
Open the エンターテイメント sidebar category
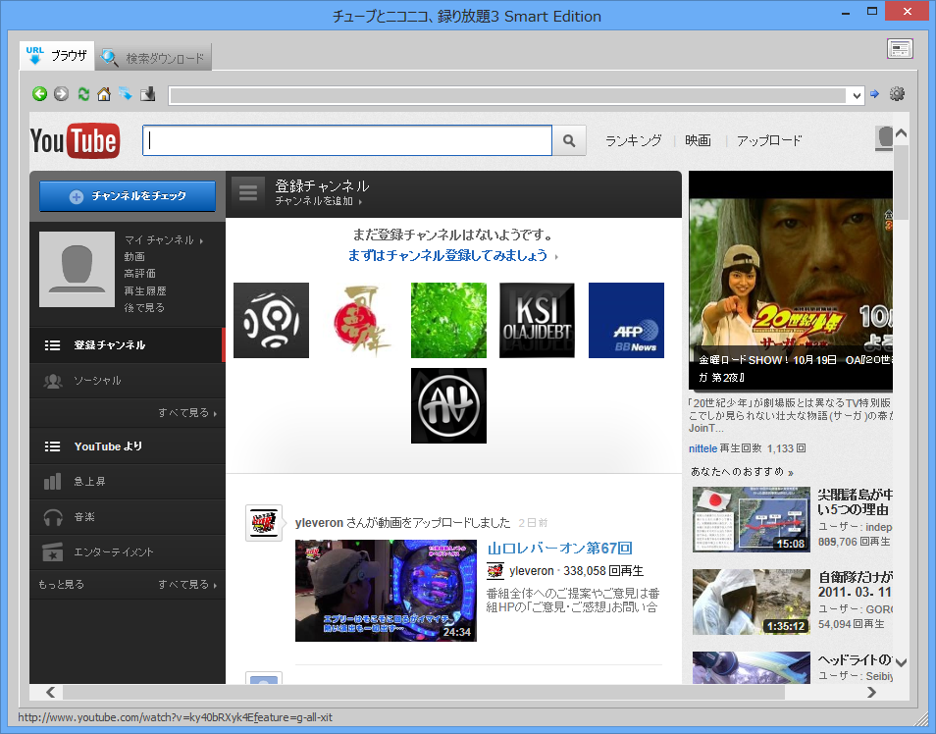point(128,551)
